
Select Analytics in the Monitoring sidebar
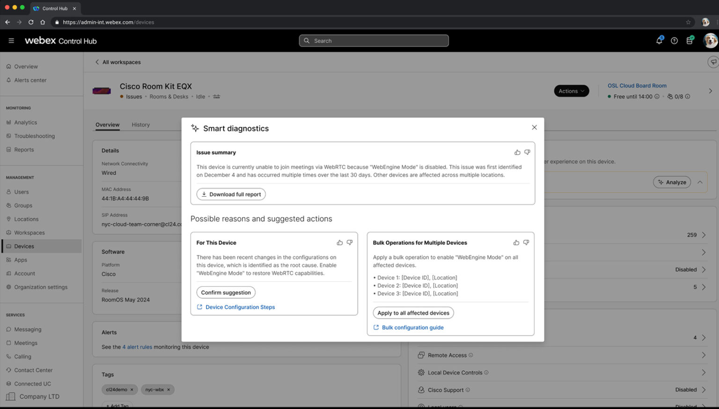pyautogui.click(x=26, y=122)
